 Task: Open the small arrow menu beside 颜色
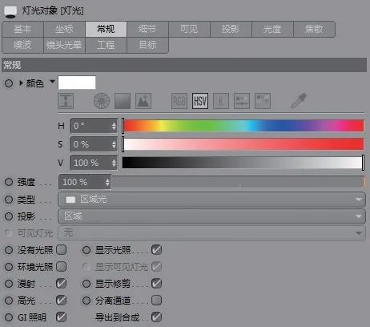[52, 81]
